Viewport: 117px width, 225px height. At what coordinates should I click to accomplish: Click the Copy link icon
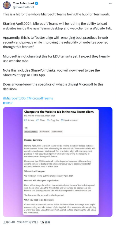coord(48,120)
